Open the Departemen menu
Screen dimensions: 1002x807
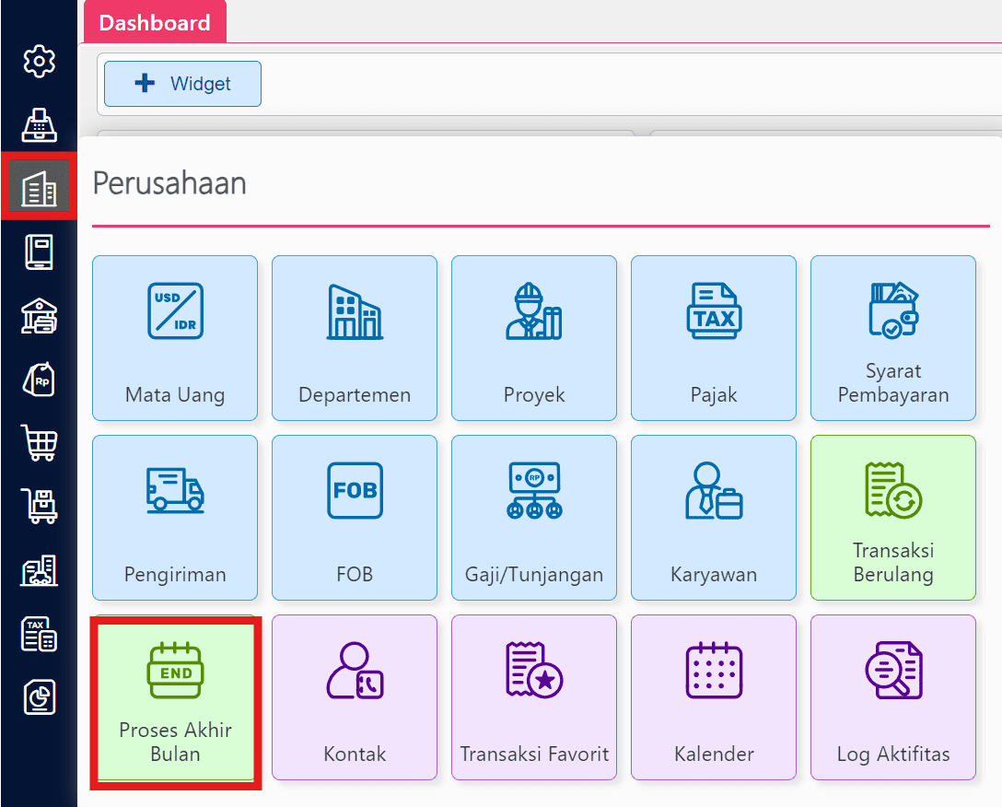[x=354, y=338]
